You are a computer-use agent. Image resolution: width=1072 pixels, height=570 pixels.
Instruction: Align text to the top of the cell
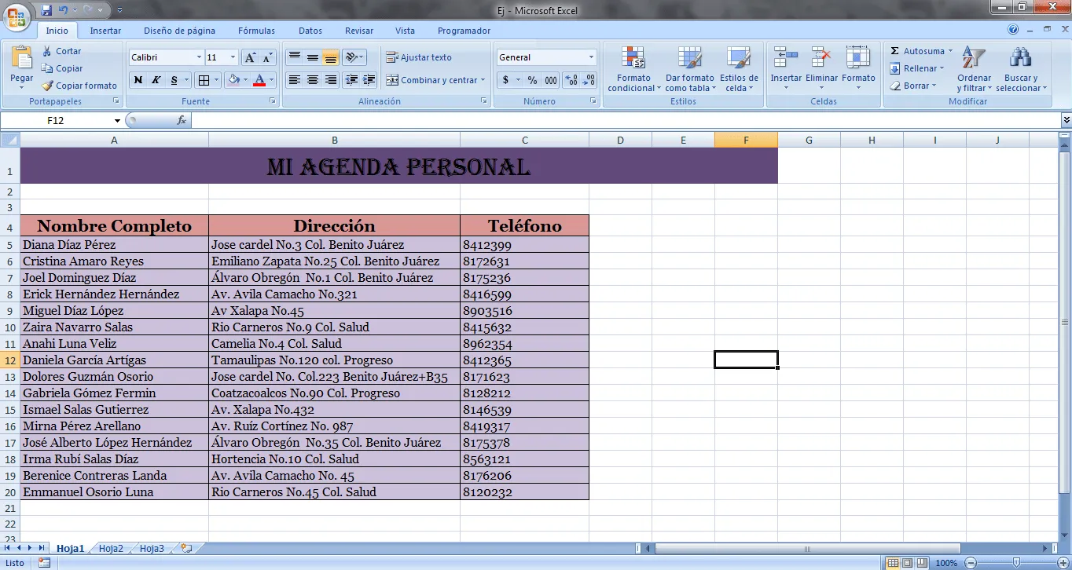pos(294,57)
